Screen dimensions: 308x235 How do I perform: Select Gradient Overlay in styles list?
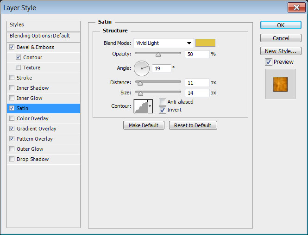(x=37, y=129)
